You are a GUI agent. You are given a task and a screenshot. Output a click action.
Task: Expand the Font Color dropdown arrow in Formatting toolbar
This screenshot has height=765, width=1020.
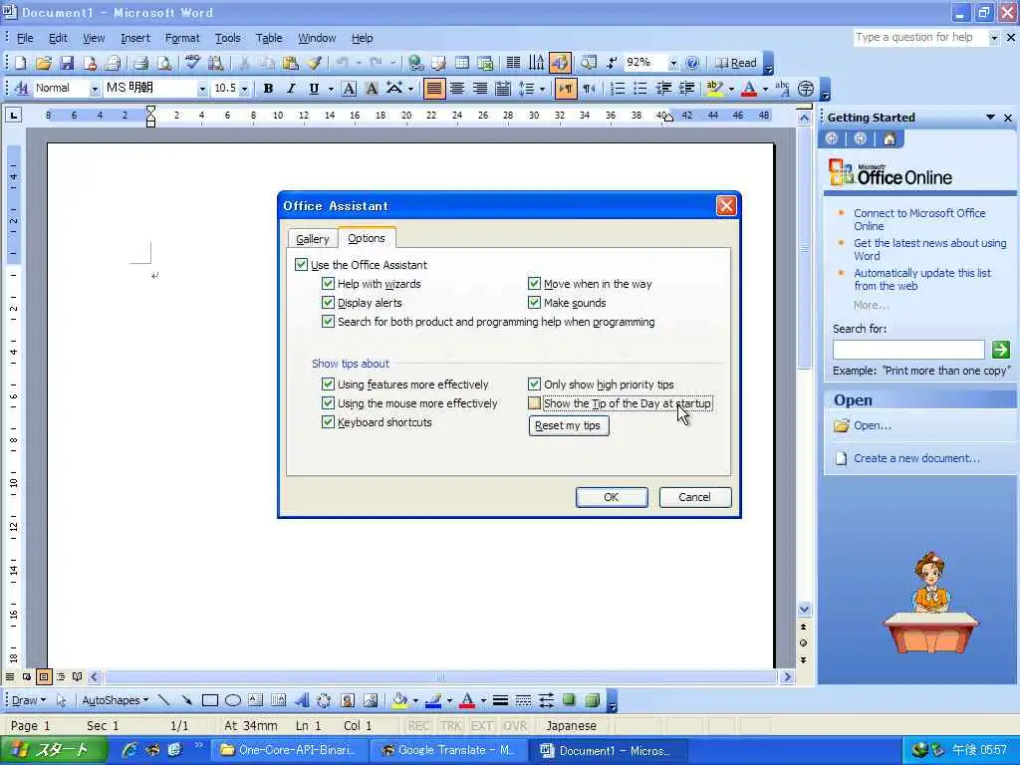(x=765, y=89)
